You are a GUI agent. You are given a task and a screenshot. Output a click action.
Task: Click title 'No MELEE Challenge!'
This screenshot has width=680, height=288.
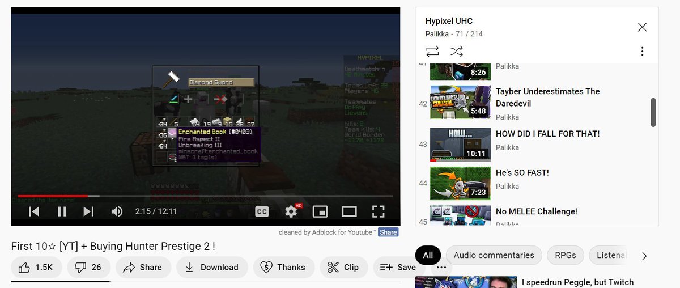(x=537, y=211)
